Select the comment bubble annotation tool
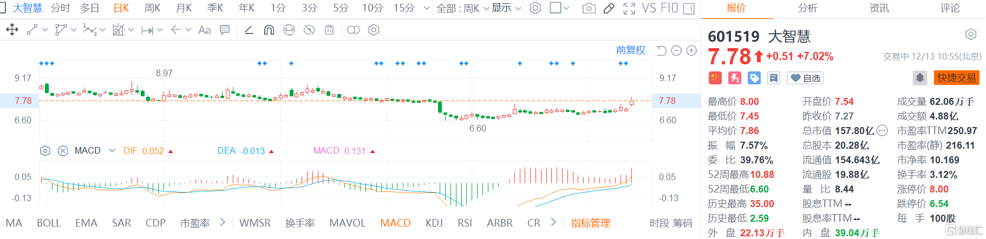 point(225,30)
